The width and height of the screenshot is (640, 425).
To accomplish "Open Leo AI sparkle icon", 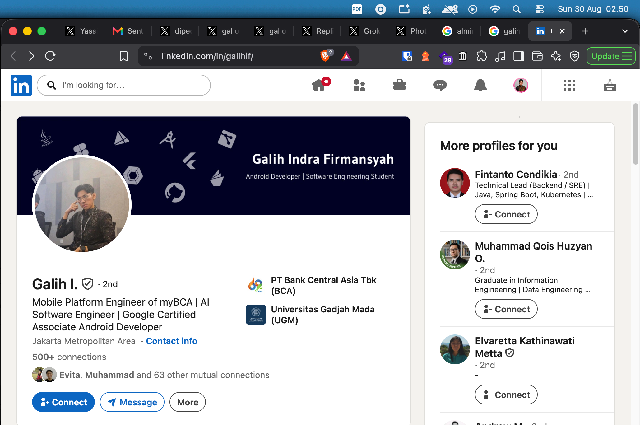I will (556, 56).
